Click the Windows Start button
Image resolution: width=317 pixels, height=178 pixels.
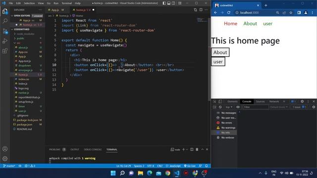pos(113,173)
